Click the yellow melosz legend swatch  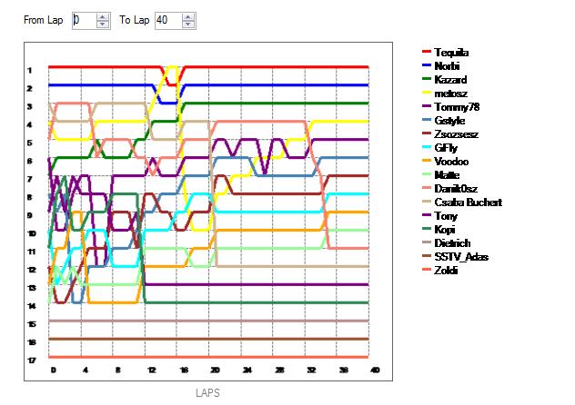(x=427, y=93)
